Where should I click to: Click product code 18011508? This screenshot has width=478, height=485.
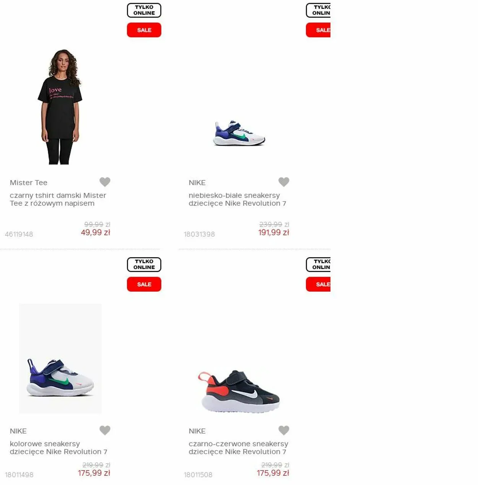198,475
